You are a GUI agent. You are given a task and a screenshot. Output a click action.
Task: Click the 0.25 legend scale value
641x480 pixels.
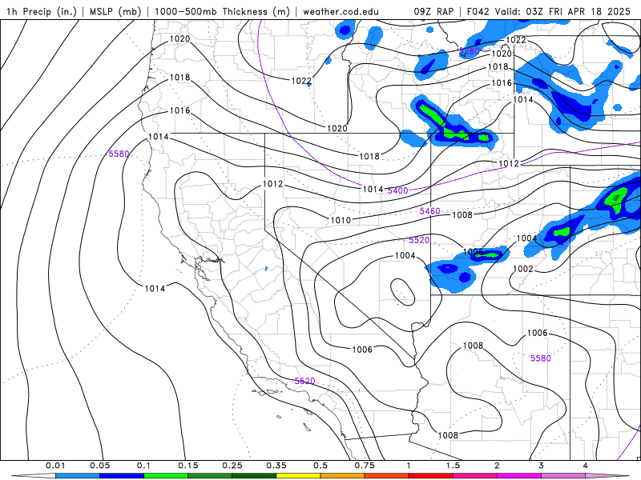point(232,466)
